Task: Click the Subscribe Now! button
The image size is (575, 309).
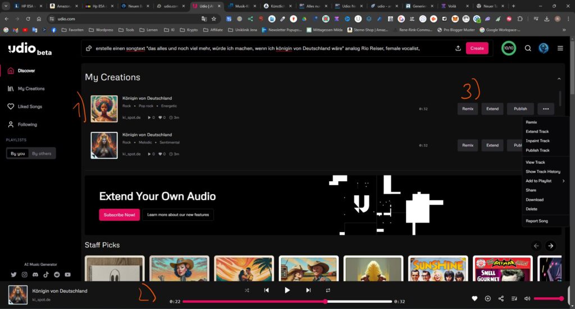Action: [x=119, y=215]
